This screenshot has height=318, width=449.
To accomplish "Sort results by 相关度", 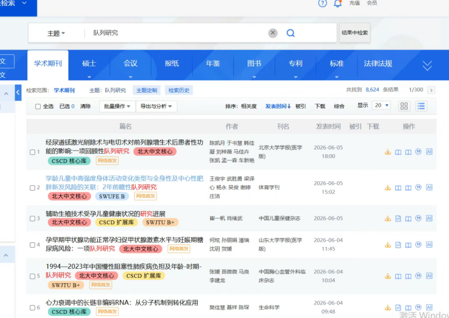I will (x=249, y=106).
